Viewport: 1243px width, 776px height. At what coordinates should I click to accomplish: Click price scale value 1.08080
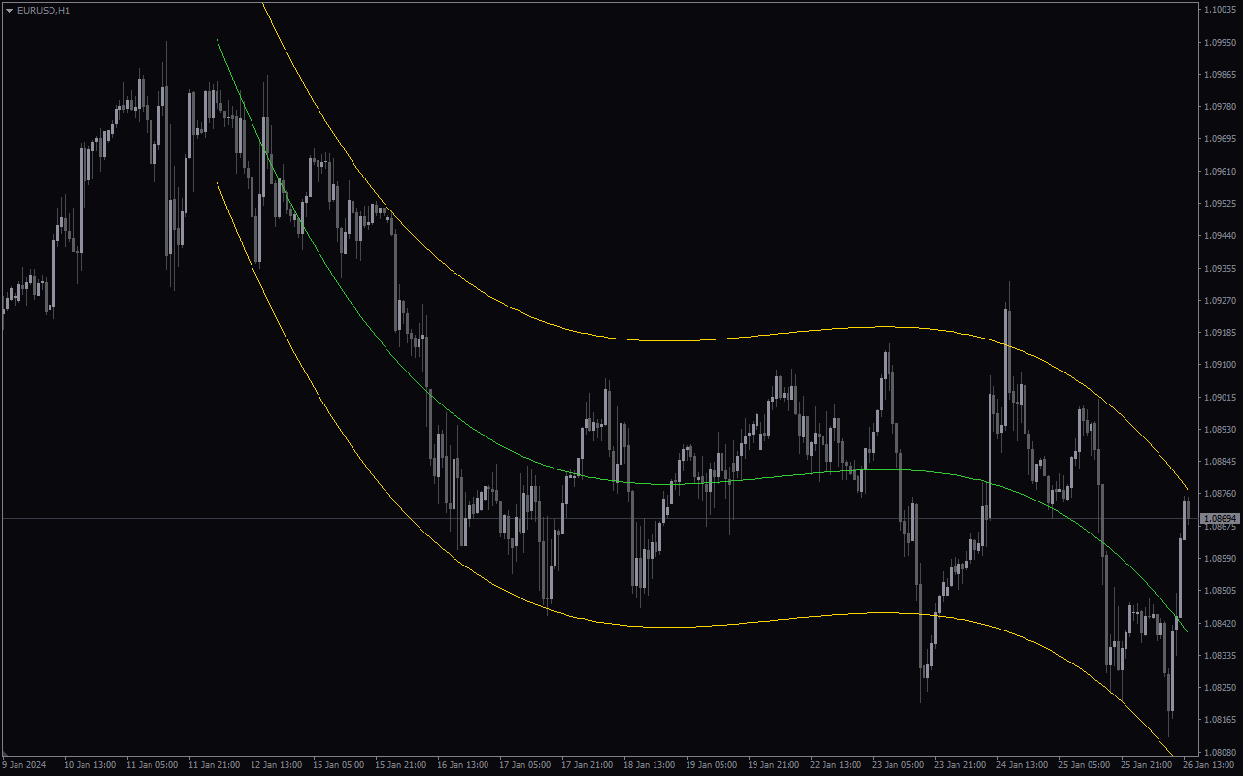coord(1220,752)
